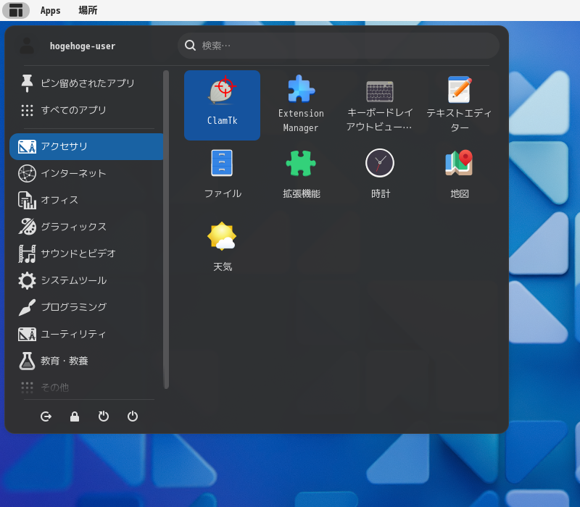The image size is (580, 507).
Task: Select the サウンドとビデオ category
Action: point(87,253)
